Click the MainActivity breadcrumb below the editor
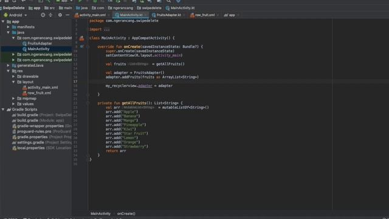The image size is (389, 219). pos(100,214)
